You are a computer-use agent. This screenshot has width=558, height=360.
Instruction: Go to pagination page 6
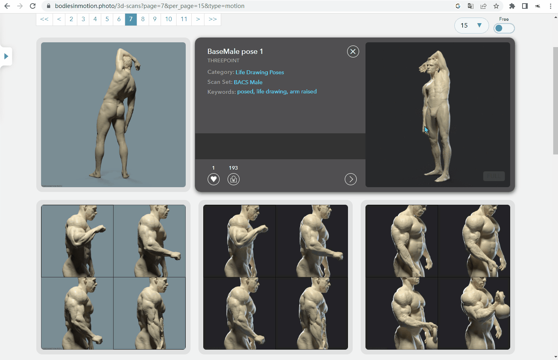(x=119, y=19)
